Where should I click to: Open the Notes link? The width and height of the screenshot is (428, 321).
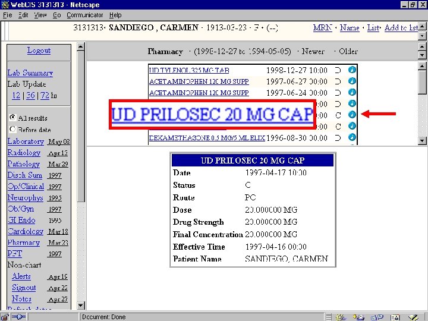click(x=21, y=299)
